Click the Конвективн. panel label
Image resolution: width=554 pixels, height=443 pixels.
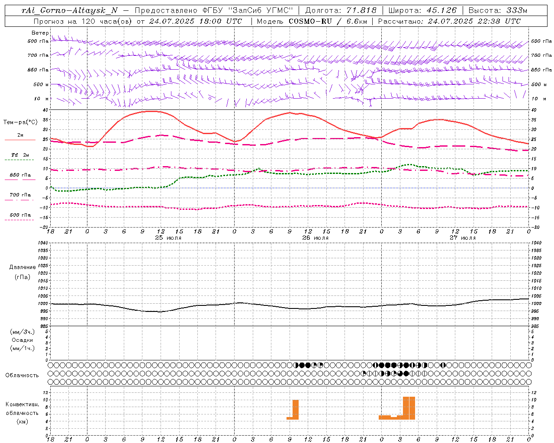[x=23, y=404]
